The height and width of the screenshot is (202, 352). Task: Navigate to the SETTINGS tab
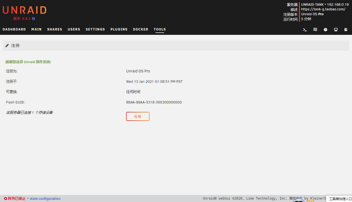click(95, 29)
